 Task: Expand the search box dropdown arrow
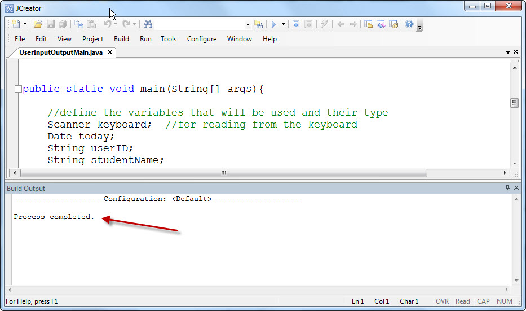(x=248, y=24)
